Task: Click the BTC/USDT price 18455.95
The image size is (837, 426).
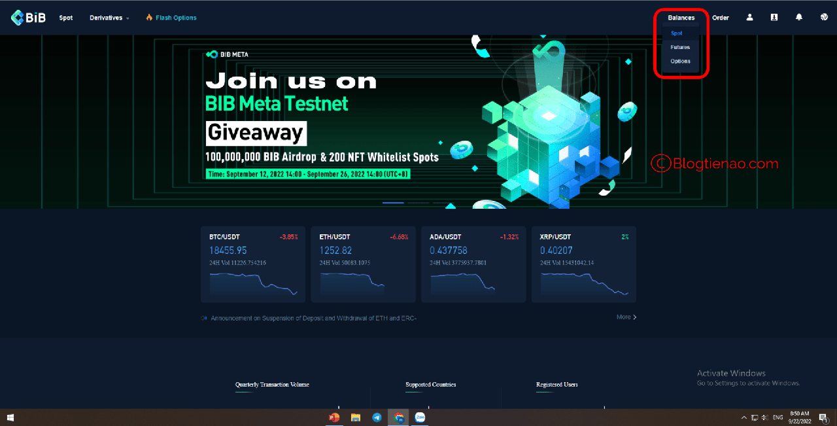Action: (x=228, y=251)
